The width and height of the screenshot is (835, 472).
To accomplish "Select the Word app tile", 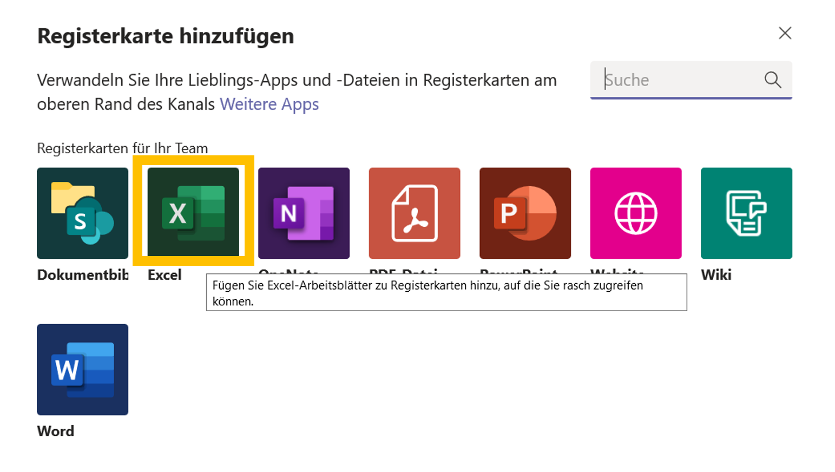I will (82, 370).
